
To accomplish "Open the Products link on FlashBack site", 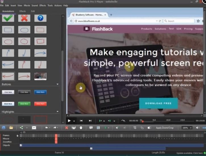I will pyautogui.click(x=147, y=29).
